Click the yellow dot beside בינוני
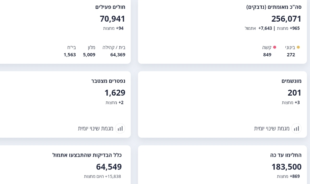This screenshot has height=184, width=310. tap(298, 47)
